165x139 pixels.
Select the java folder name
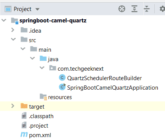53,59
